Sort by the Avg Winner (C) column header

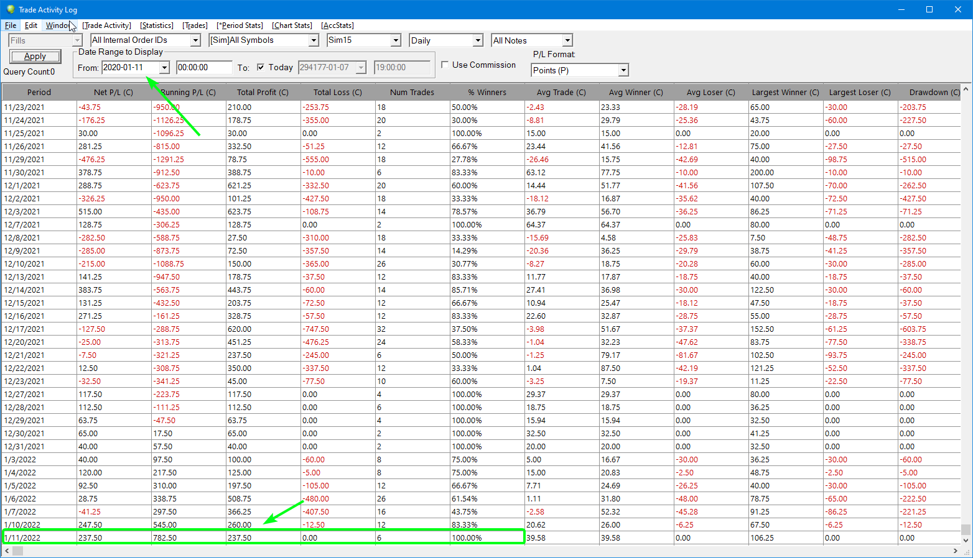[x=636, y=93]
